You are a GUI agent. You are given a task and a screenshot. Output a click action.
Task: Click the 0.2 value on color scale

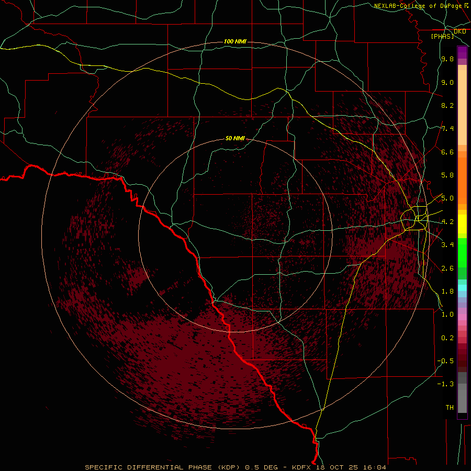[x=447, y=338]
